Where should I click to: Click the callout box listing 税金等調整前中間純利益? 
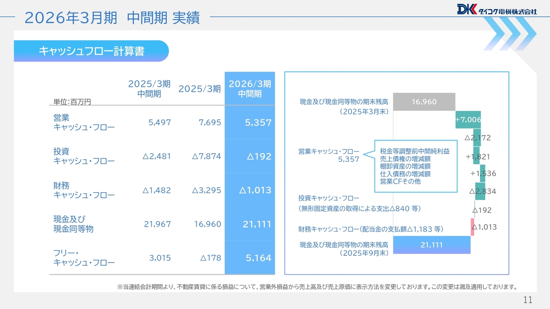tap(415, 167)
